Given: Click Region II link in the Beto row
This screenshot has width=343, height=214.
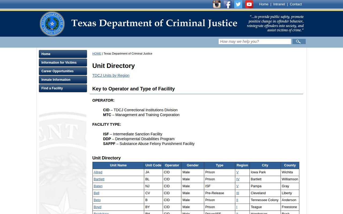Looking at the screenshot, I should click(237, 200).
